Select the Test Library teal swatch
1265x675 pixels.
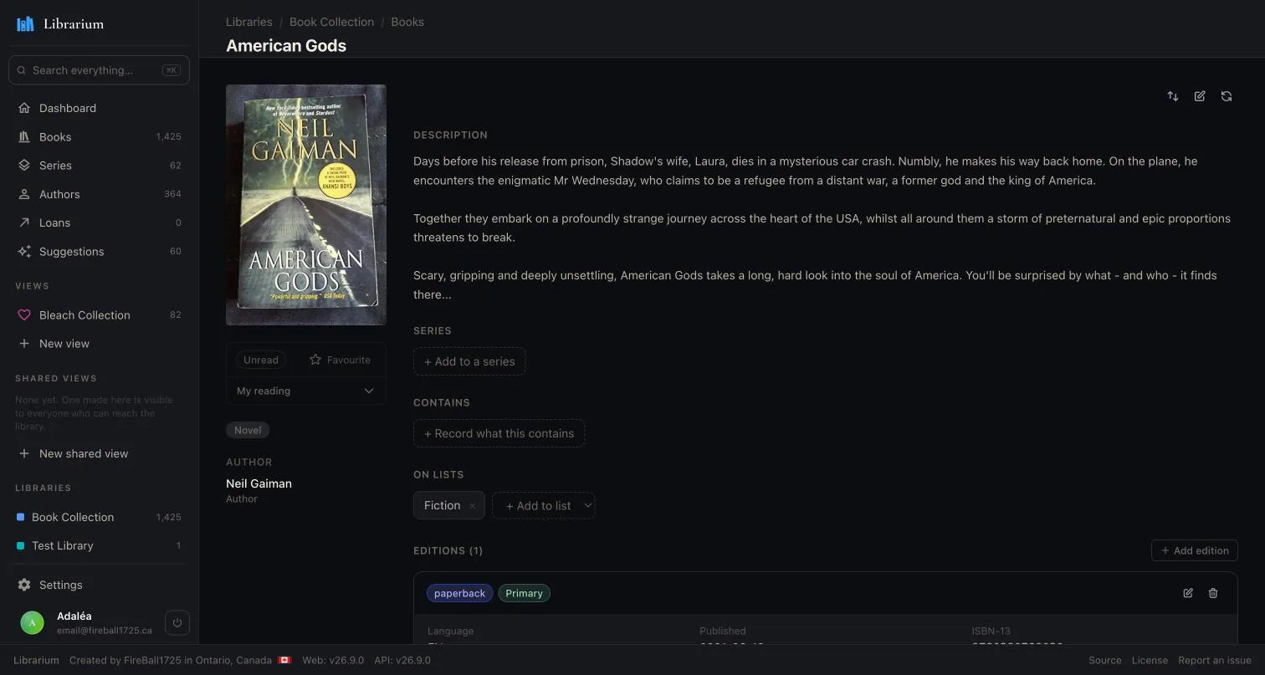(x=21, y=545)
